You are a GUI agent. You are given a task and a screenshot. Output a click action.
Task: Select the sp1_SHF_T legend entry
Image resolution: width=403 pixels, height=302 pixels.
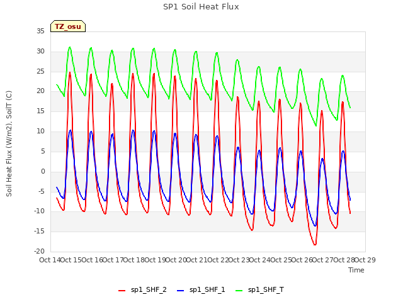[259, 290]
